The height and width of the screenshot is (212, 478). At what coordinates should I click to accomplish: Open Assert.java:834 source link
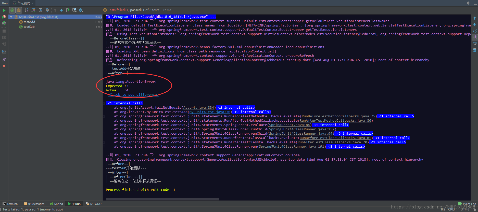199,108
